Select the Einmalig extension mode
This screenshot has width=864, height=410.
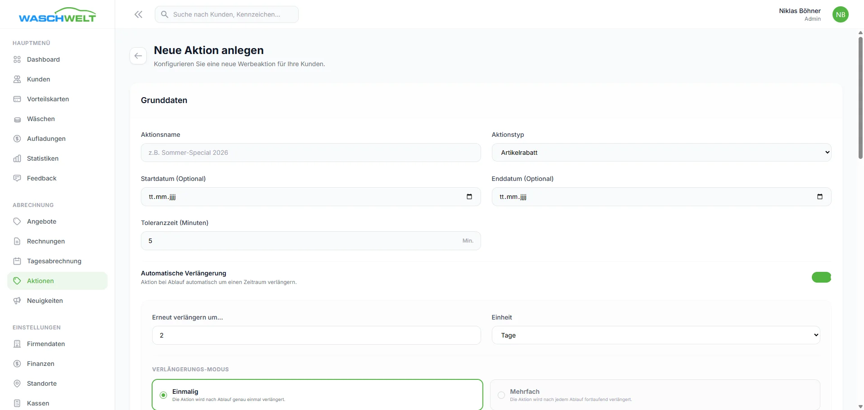coord(163,395)
